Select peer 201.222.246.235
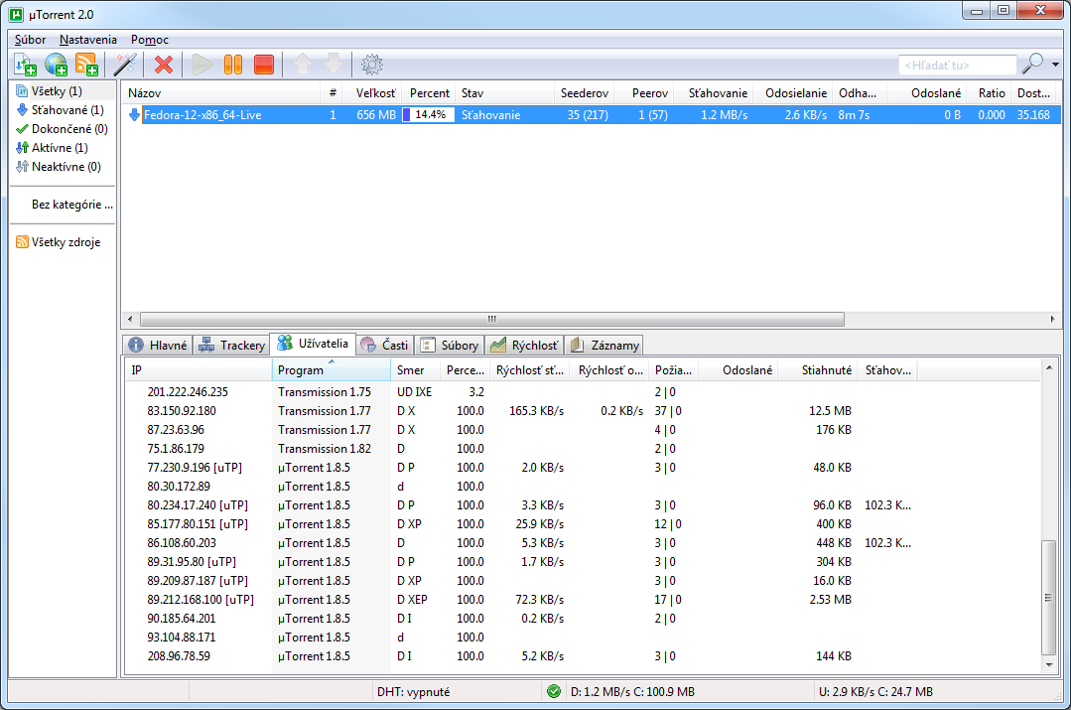The height and width of the screenshot is (710, 1071). pos(584,392)
